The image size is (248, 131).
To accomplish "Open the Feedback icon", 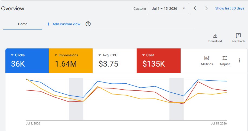I will 238,36.
